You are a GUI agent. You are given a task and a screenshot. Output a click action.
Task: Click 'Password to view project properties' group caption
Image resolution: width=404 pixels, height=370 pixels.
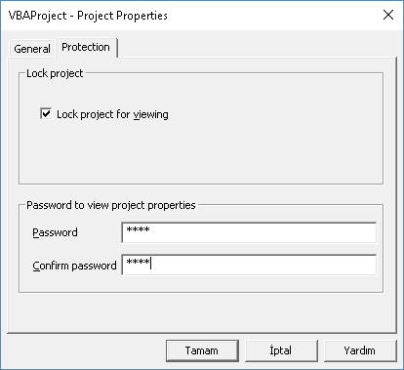click(111, 205)
